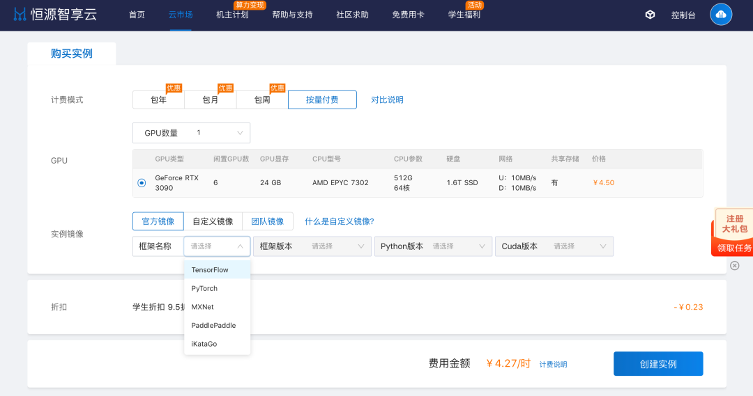
Task: Switch to the 自定义镜像 tab
Action: pyautogui.click(x=213, y=221)
